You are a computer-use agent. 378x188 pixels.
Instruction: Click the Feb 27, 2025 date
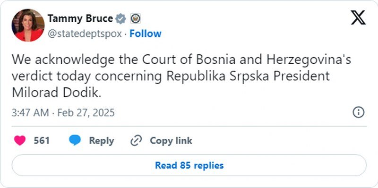tap(86, 112)
